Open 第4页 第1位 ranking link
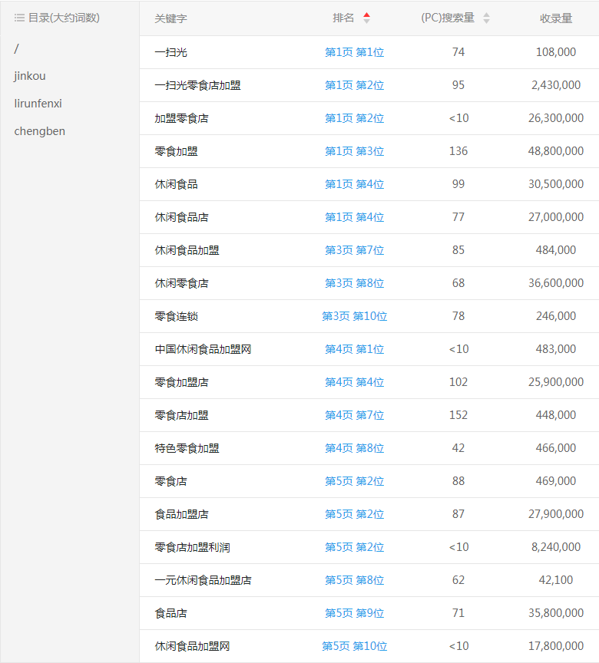This screenshot has width=599, height=663. tap(354, 349)
